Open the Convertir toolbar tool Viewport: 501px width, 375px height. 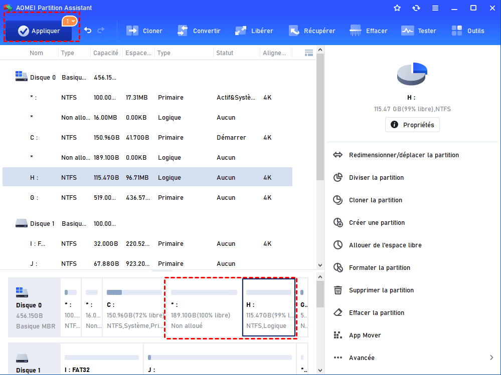tap(199, 31)
